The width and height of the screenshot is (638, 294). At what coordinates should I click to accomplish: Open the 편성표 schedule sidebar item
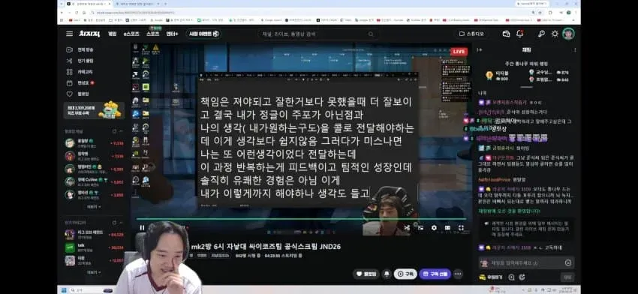pyautogui.click(x=80, y=83)
